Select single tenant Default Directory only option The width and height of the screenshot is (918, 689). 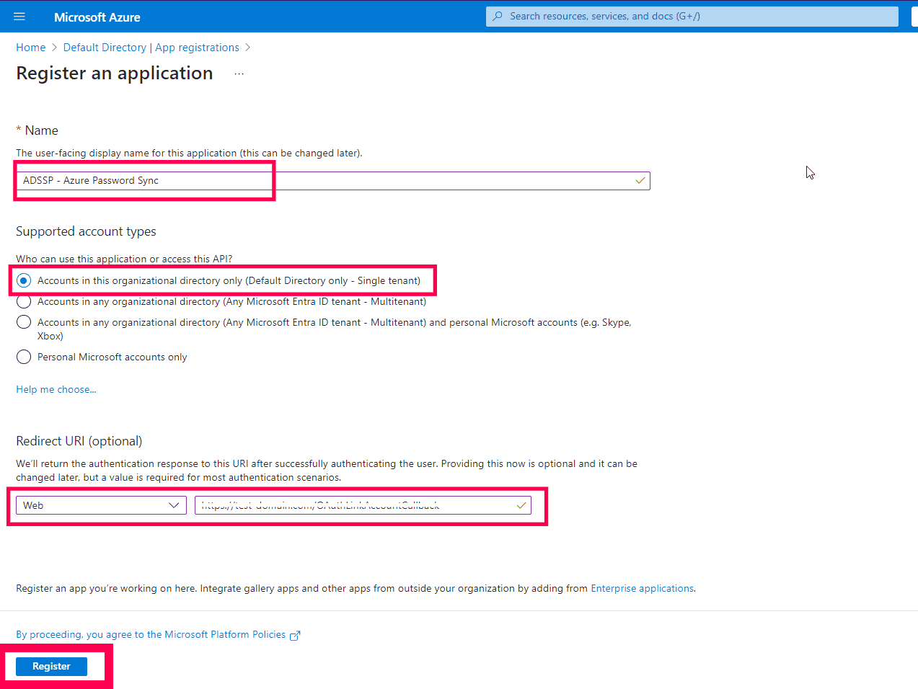pyautogui.click(x=23, y=280)
